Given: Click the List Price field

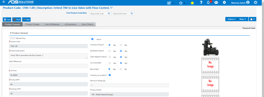Looking at the screenshot, I should [x=48, y=75].
